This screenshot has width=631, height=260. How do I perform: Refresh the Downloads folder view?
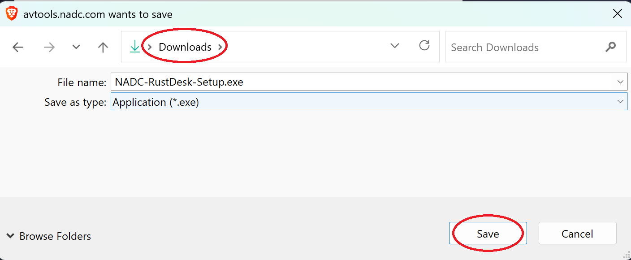(424, 46)
